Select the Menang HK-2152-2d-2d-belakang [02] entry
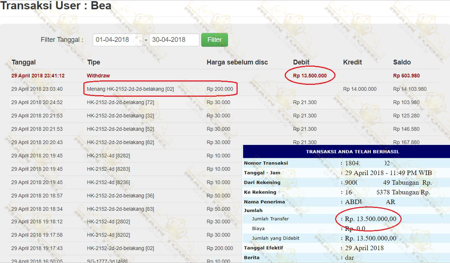Screen dimensions: 450x263 click(x=130, y=89)
